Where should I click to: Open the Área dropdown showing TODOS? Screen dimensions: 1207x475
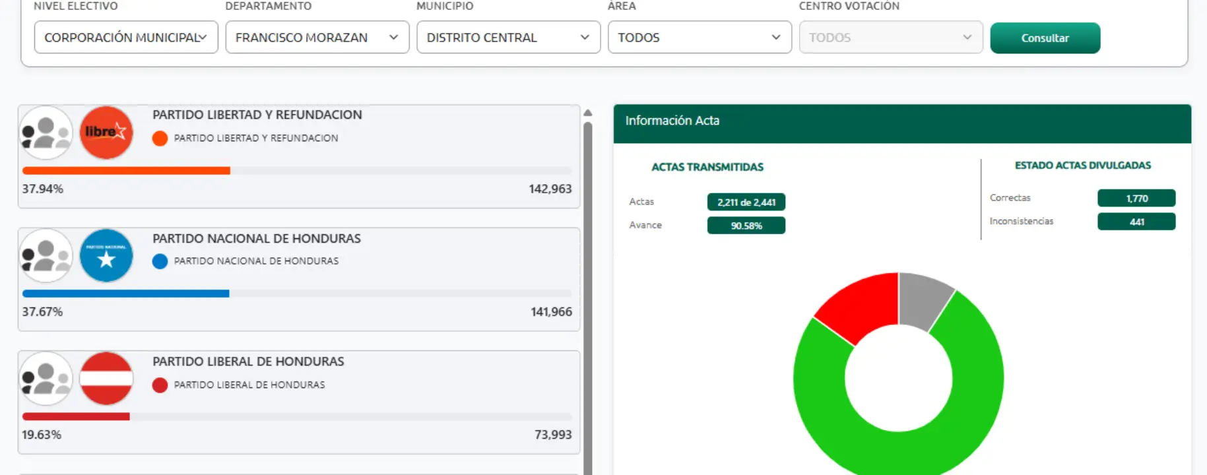click(700, 38)
